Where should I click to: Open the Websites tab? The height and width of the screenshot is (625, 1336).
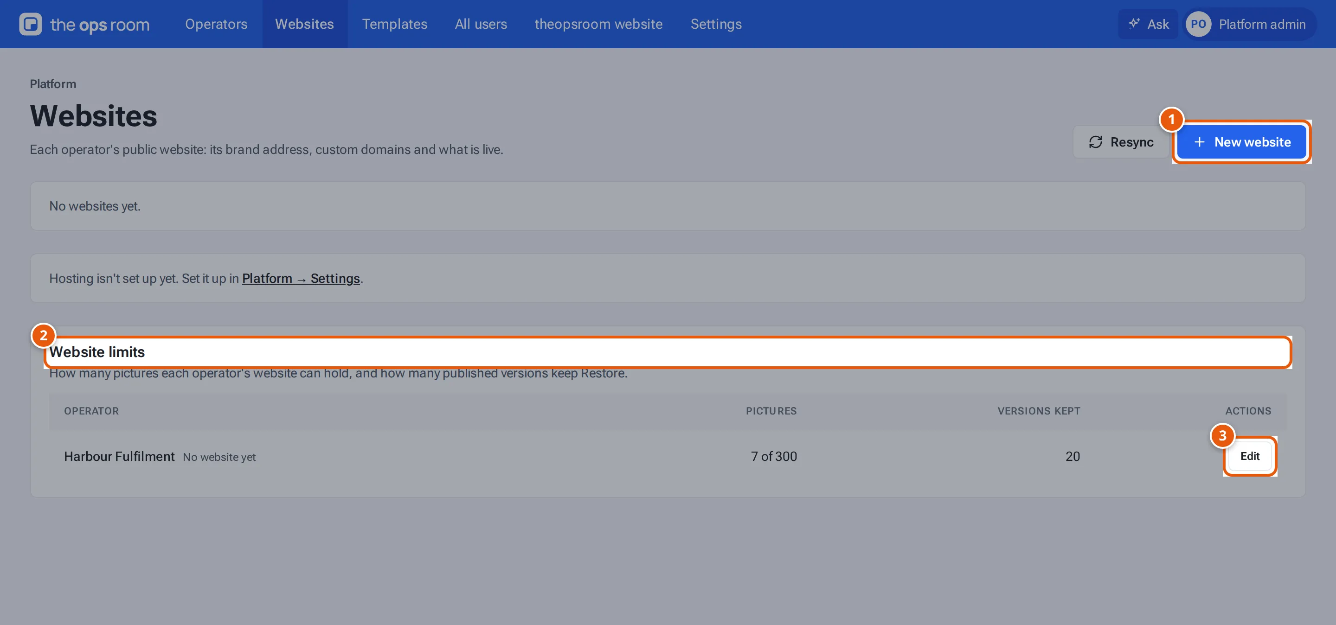[304, 24]
